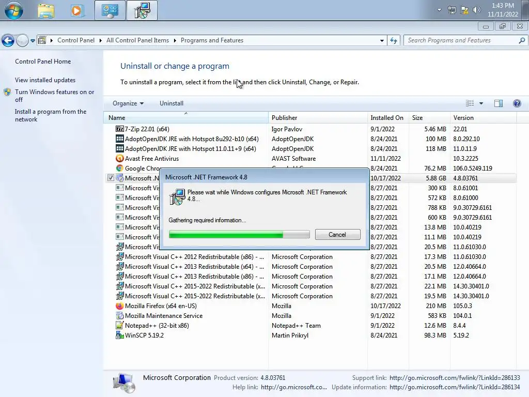The image size is (529, 397).
Task: Click the 5.88 GB size cell
Action: click(436, 178)
